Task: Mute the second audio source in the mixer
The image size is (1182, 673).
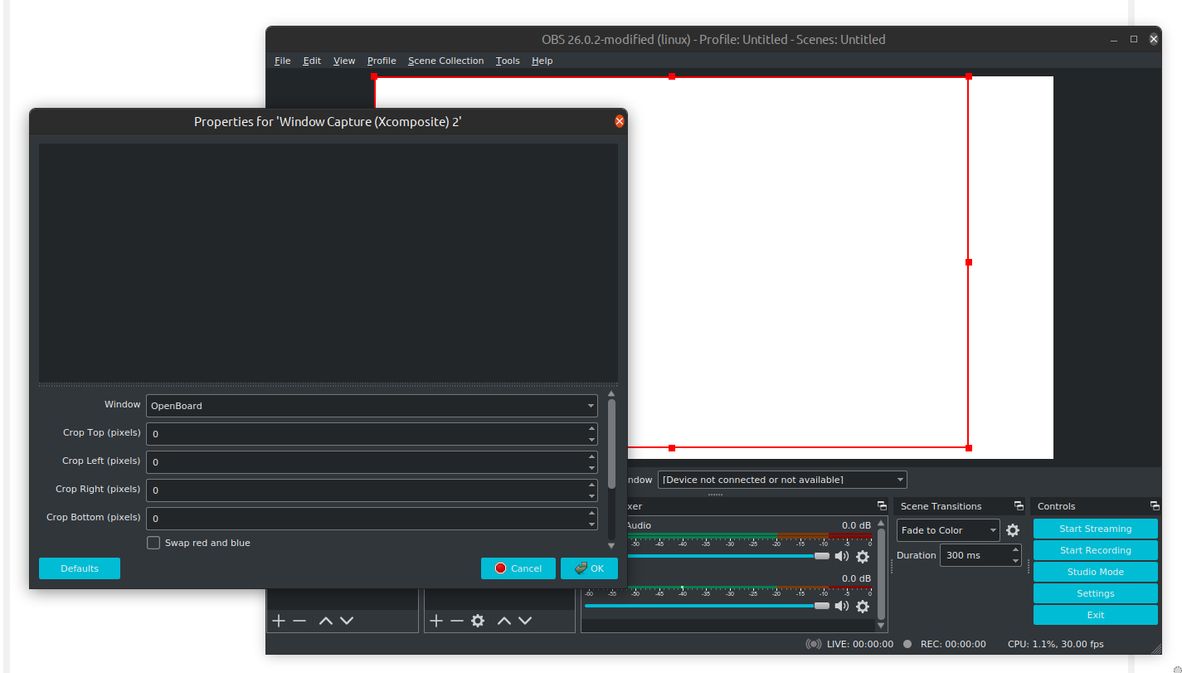Action: 841,607
